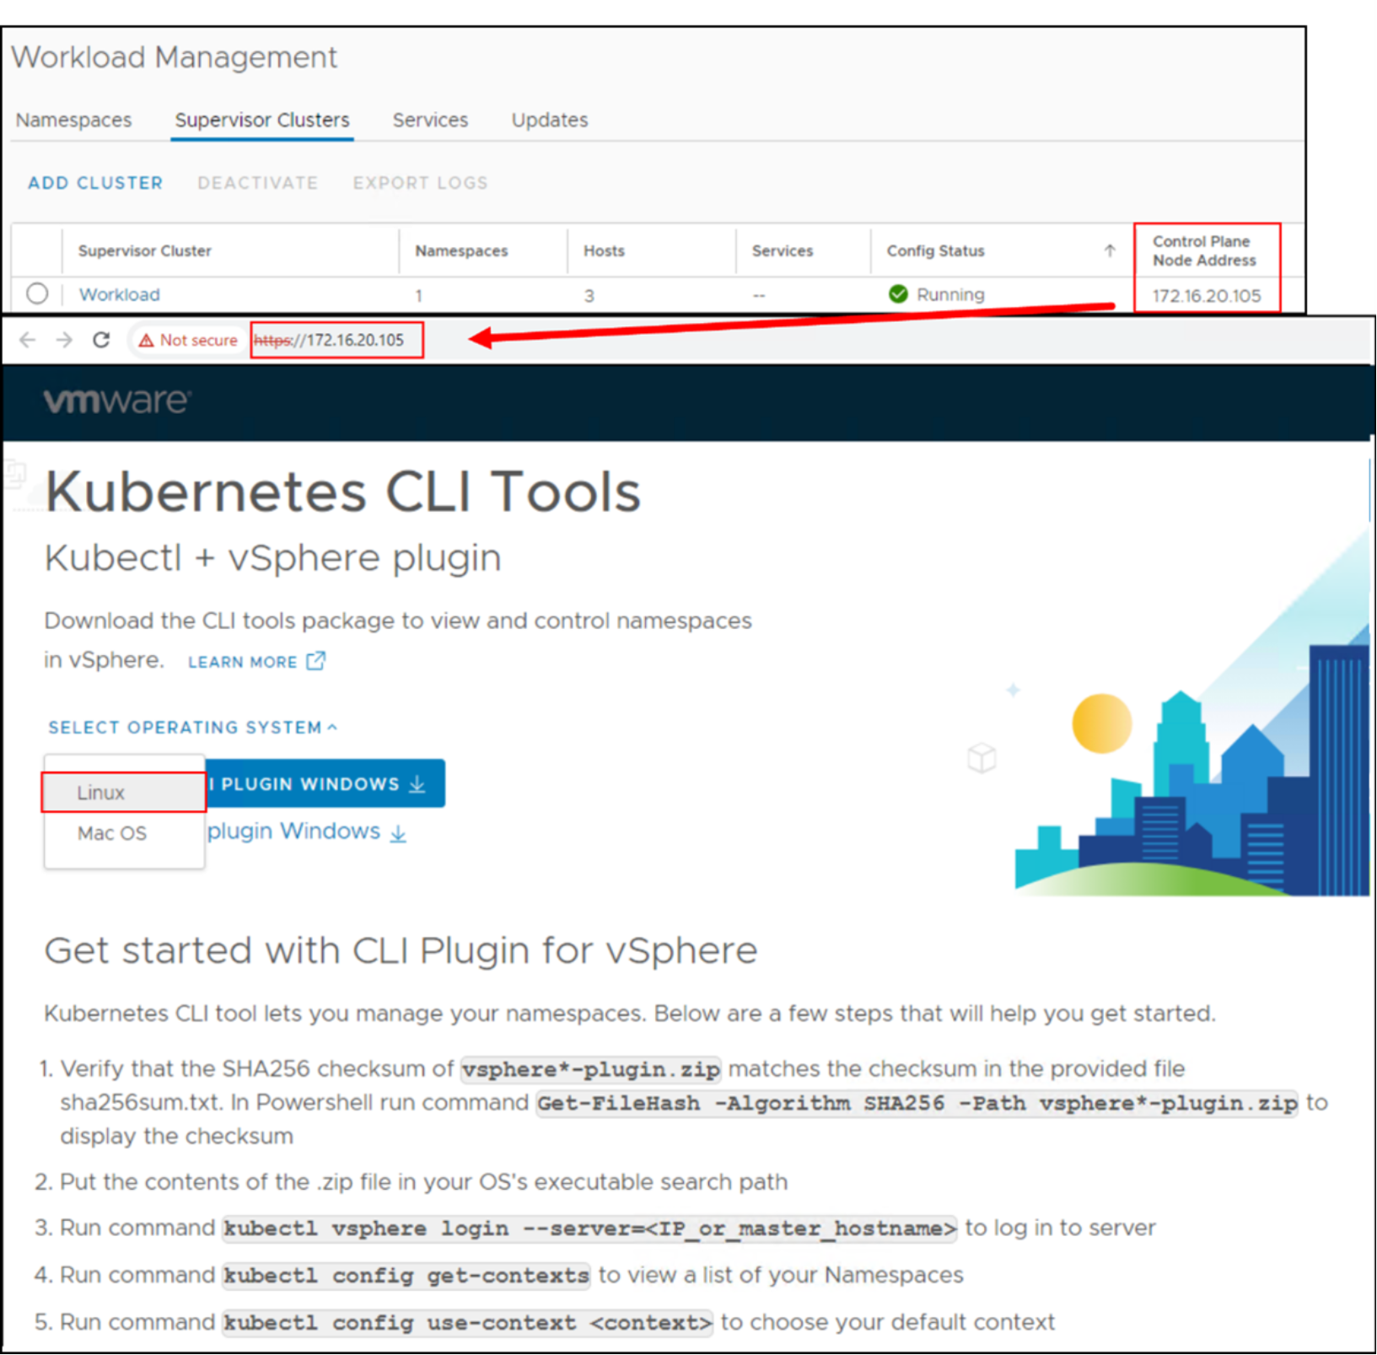1377x1355 pixels.
Task: Open the Updates tab
Action: click(x=550, y=120)
